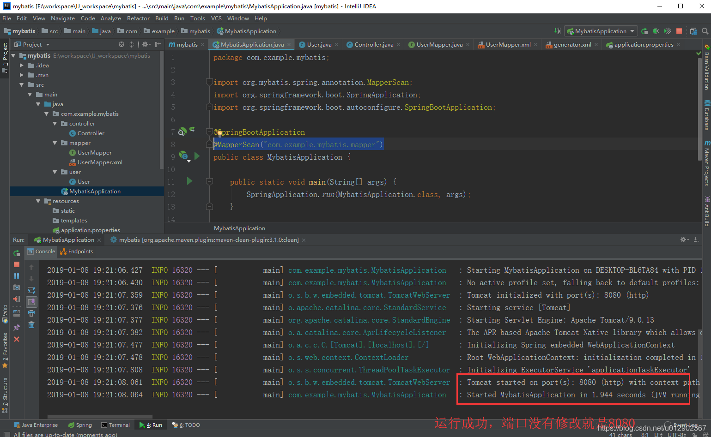This screenshot has height=437, width=711.
Task: Open Project Structure from the toolbar
Action: (x=693, y=31)
